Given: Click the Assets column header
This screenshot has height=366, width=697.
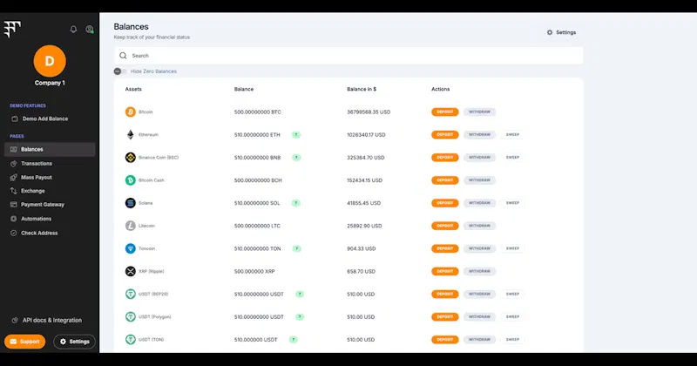Looking at the screenshot, I should tap(133, 90).
